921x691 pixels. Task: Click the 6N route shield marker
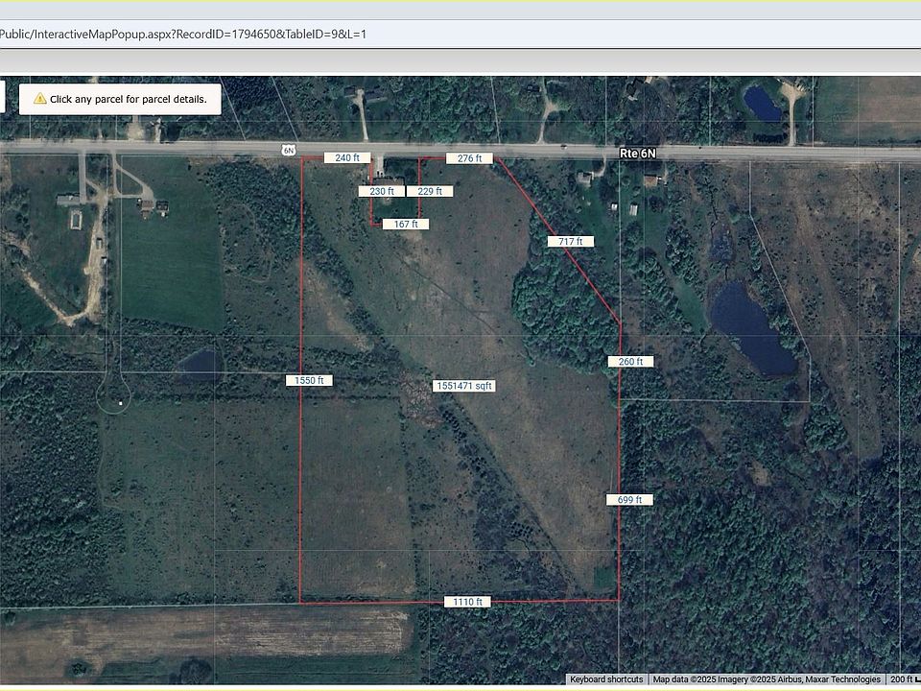tap(288, 150)
